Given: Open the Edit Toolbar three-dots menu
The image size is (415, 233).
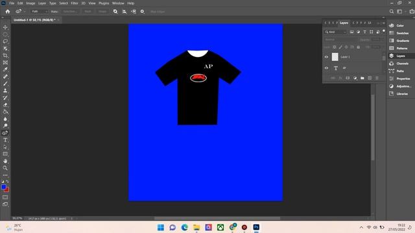Looking at the screenshot, I should click(x=5, y=175).
